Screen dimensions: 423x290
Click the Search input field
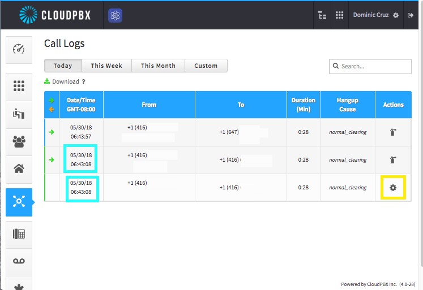coord(370,66)
